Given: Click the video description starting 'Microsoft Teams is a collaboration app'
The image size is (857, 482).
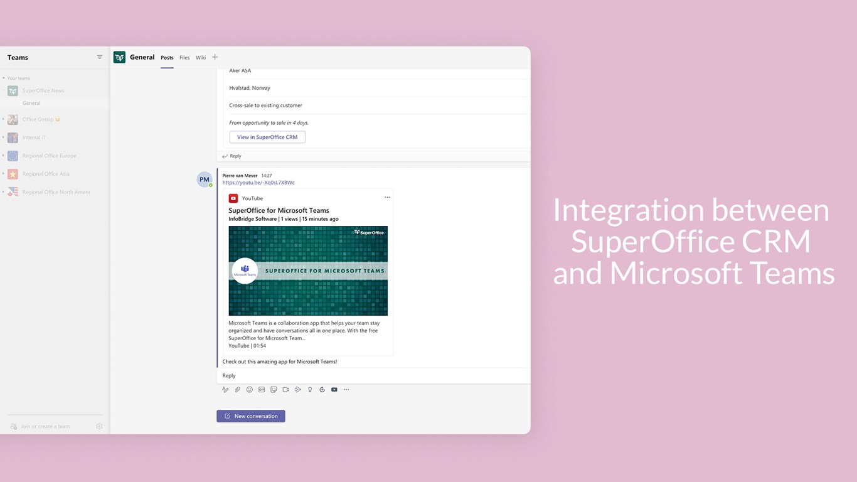Looking at the screenshot, I should pyautogui.click(x=304, y=331).
